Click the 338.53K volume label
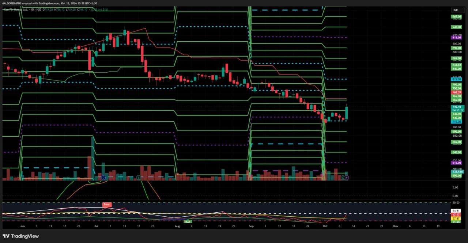Viewport: 468px width, 243px height. (457, 171)
